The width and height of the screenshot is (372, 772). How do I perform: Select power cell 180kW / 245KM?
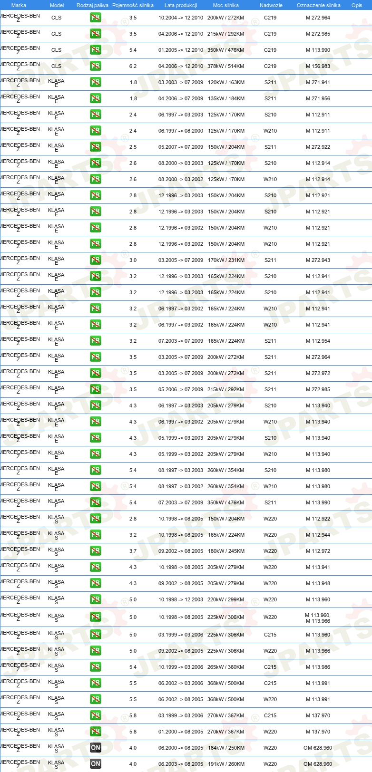tap(226, 551)
